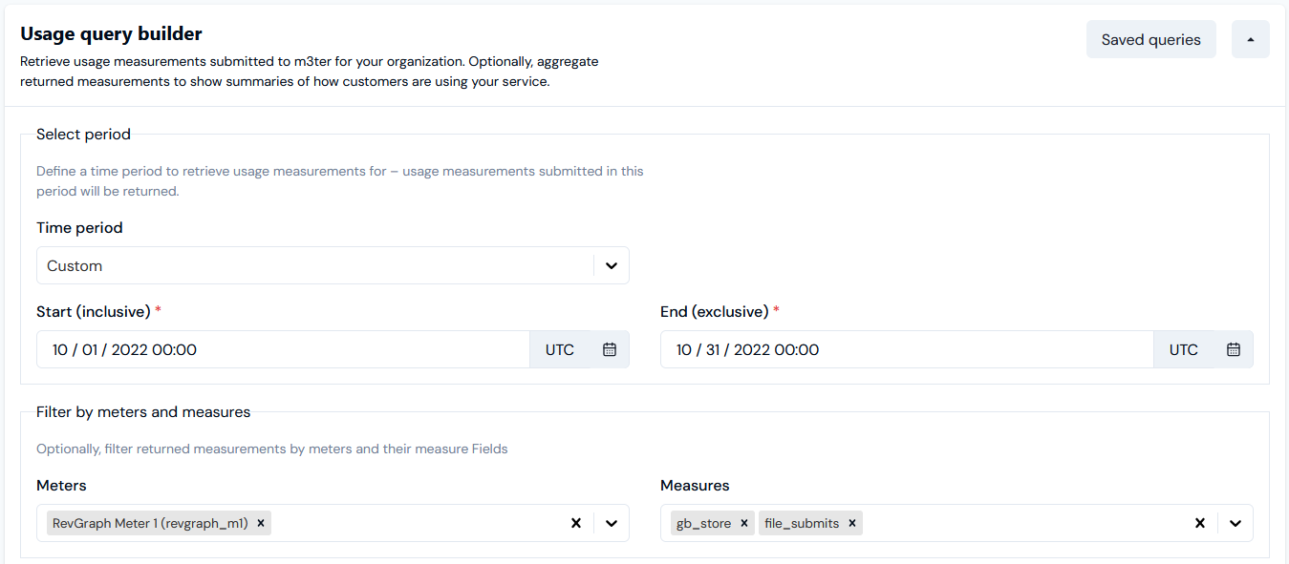Open Saved queries
The height and width of the screenshot is (564, 1289).
(1151, 39)
